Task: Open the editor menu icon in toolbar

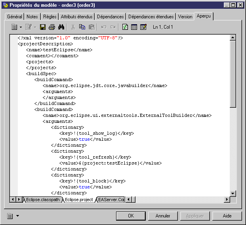Action: [14, 27]
